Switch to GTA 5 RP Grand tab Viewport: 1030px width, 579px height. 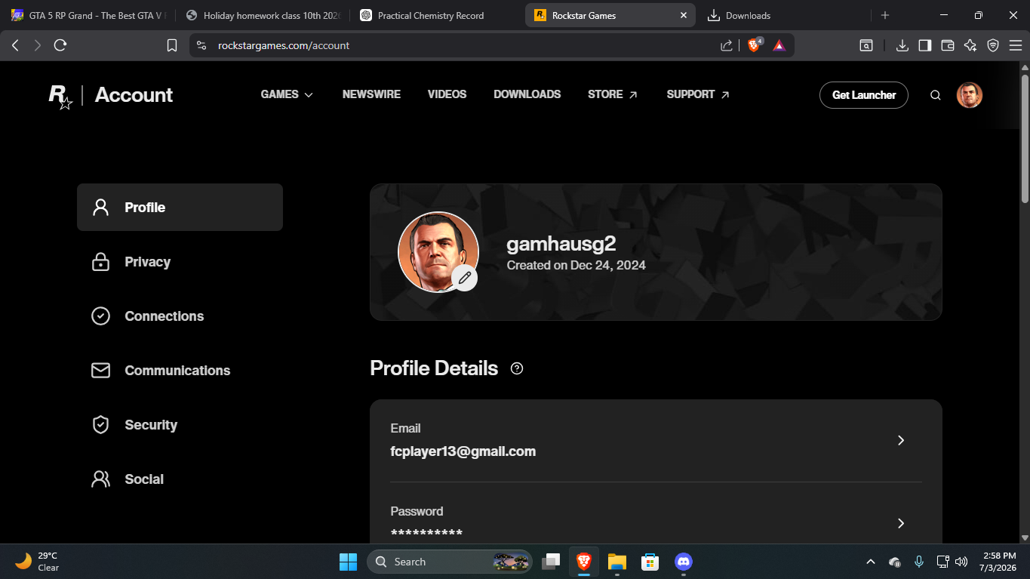[88, 15]
